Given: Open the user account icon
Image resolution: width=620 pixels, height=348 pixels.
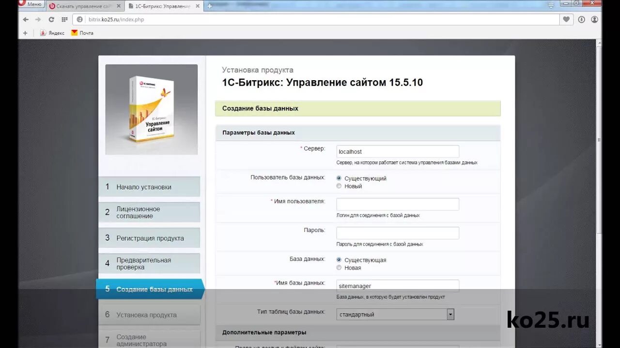Looking at the screenshot, I should point(594,20).
